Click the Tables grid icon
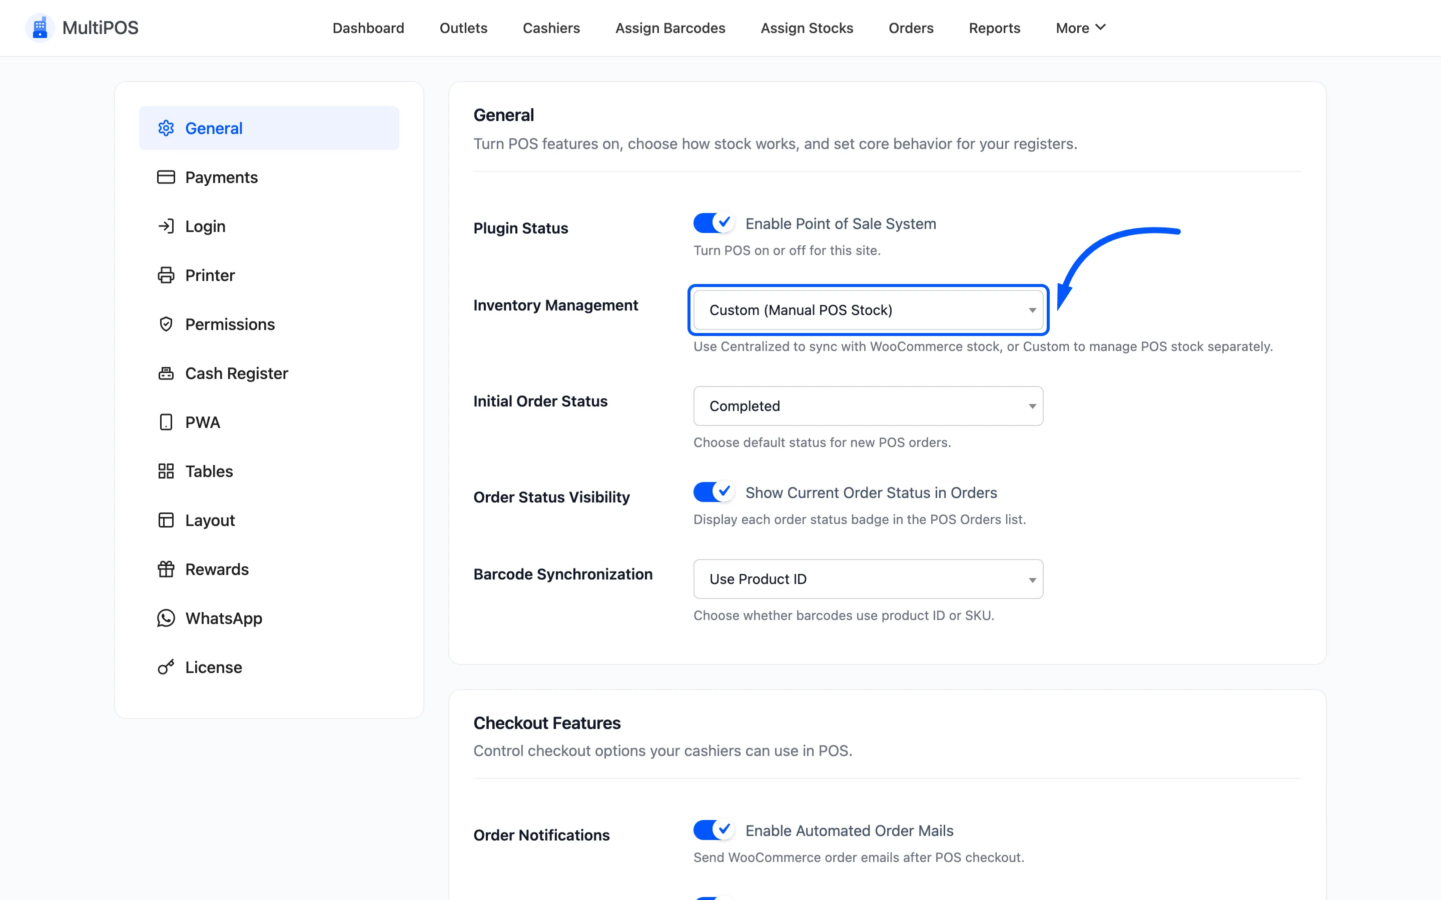Image resolution: width=1441 pixels, height=900 pixels. [x=166, y=471]
